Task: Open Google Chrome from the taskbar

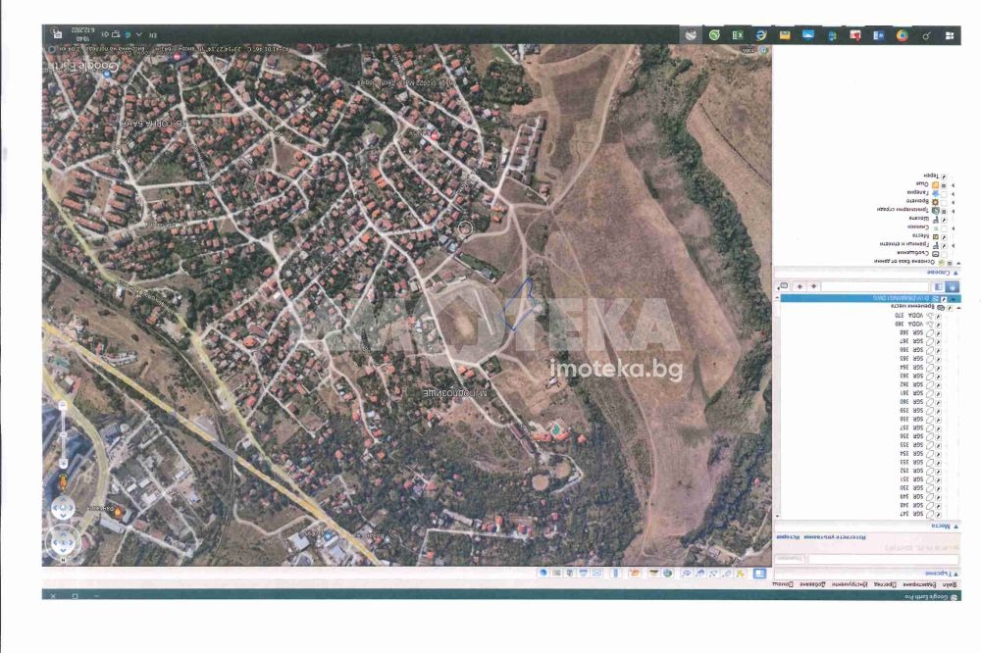Action: 902,34
